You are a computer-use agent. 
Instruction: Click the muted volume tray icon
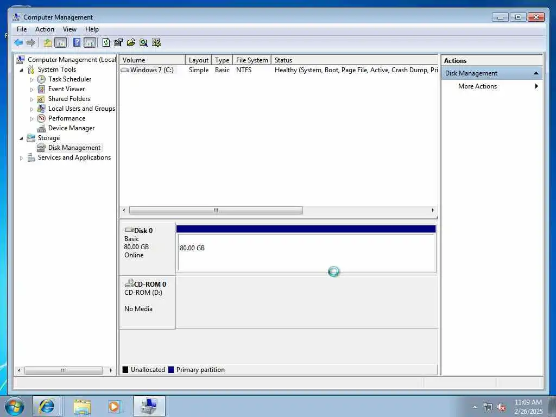click(501, 407)
